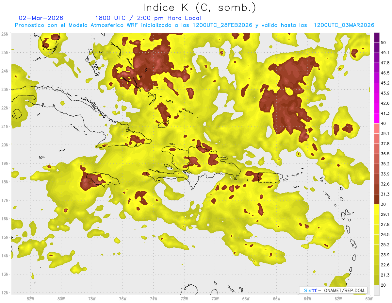The height and width of the screenshot is (303, 392).
Task: Click the '24N' latitude axis label
Action: (5, 71)
